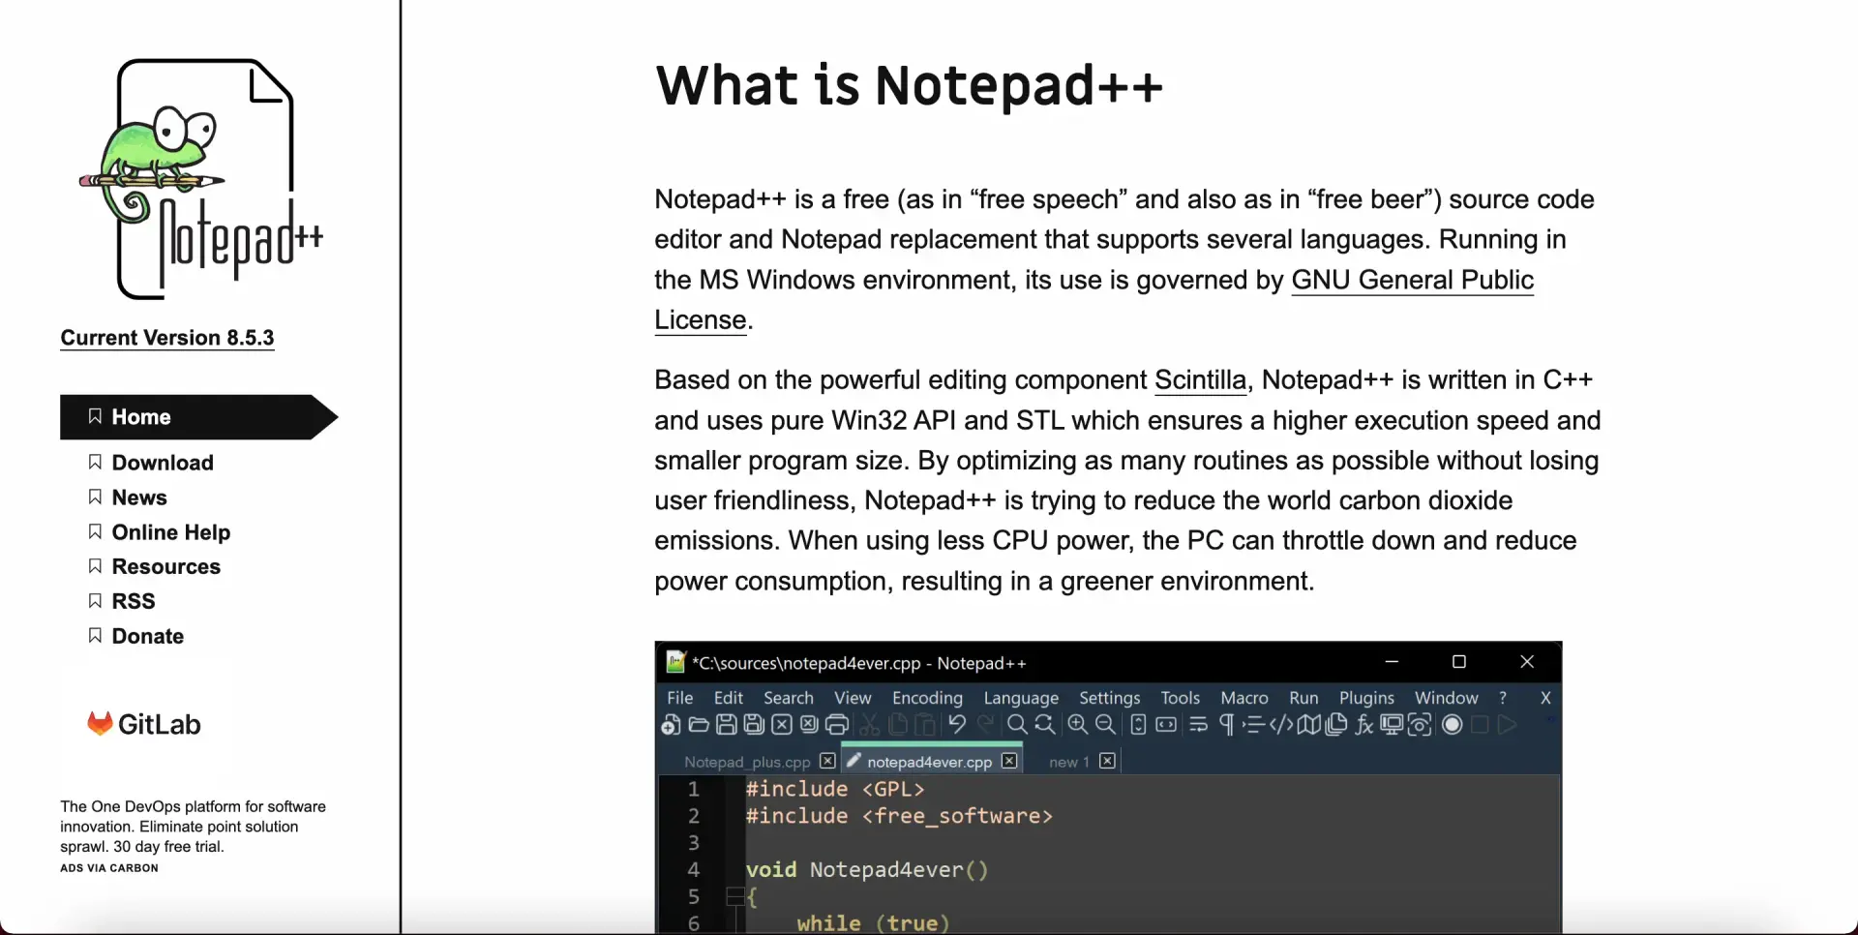1858x935 pixels.
Task: Open the Function List fx icon
Action: click(x=1364, y=725)
